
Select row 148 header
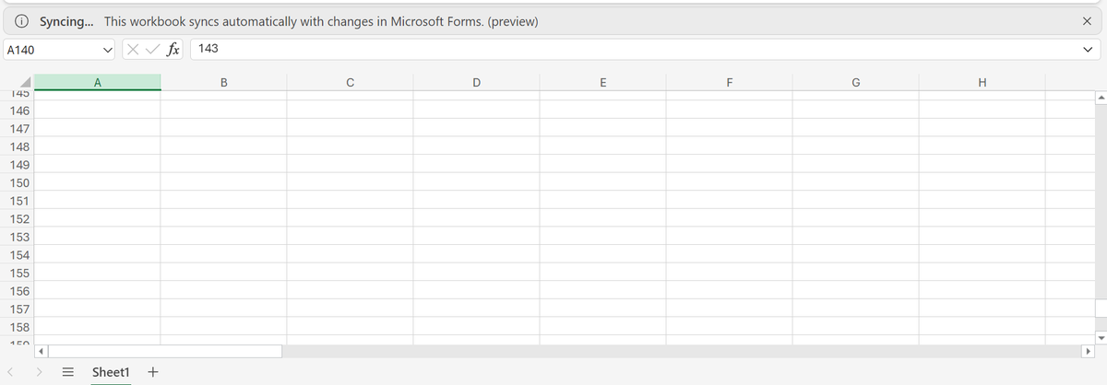[18, 146]
